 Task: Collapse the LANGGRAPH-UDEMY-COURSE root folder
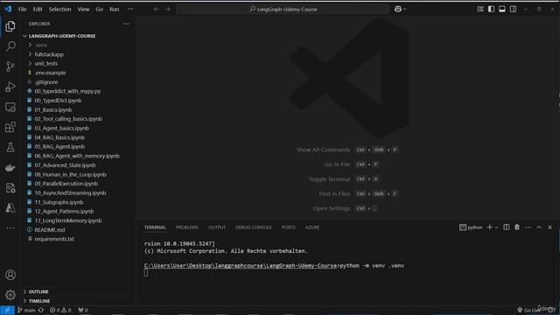point(78,36)
